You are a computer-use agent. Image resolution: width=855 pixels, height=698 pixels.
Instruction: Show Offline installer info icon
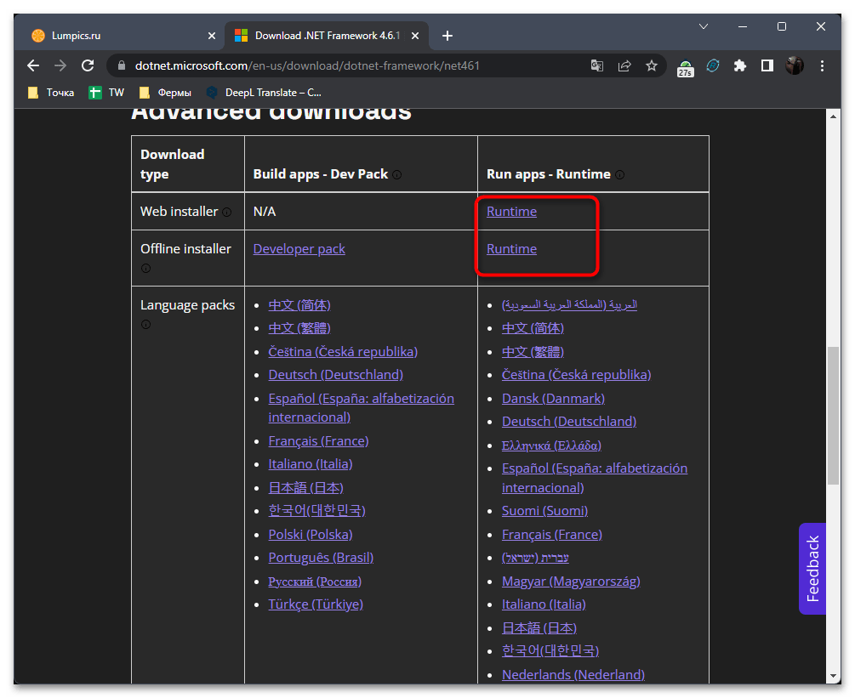click(145, 268)
